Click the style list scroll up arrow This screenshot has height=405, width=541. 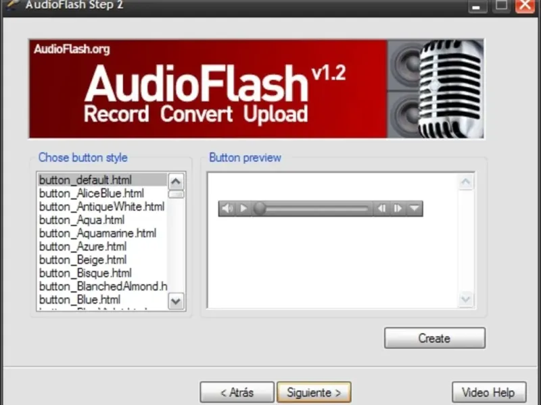click(176, 182)
